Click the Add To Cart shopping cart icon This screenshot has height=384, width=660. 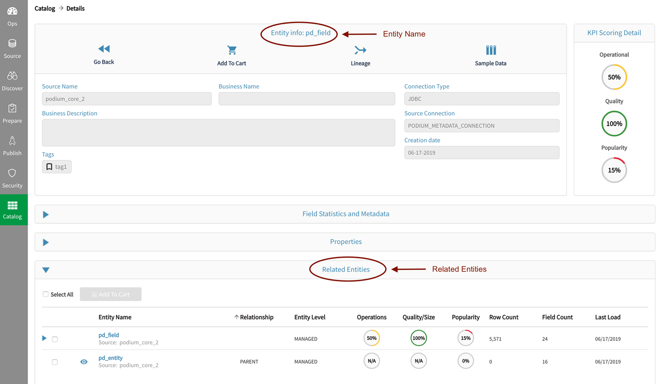[x=232, y=50]
